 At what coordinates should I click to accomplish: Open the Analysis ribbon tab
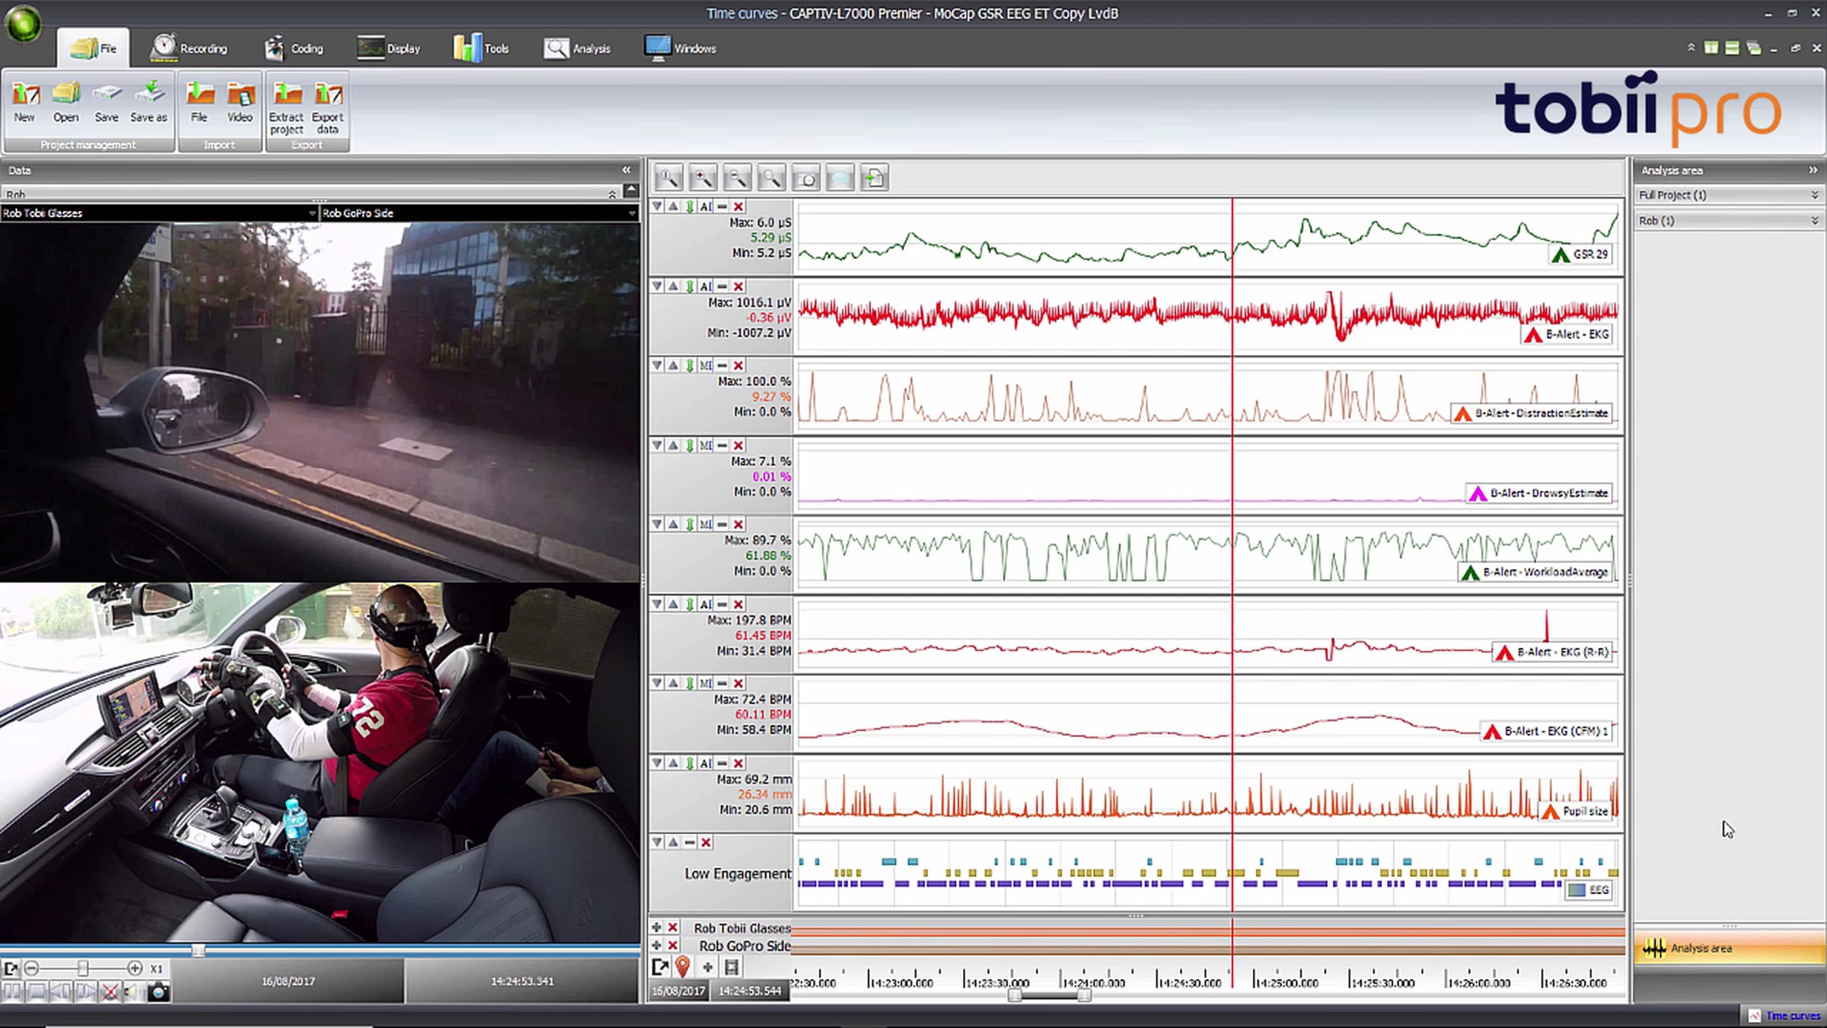(578, 49)
